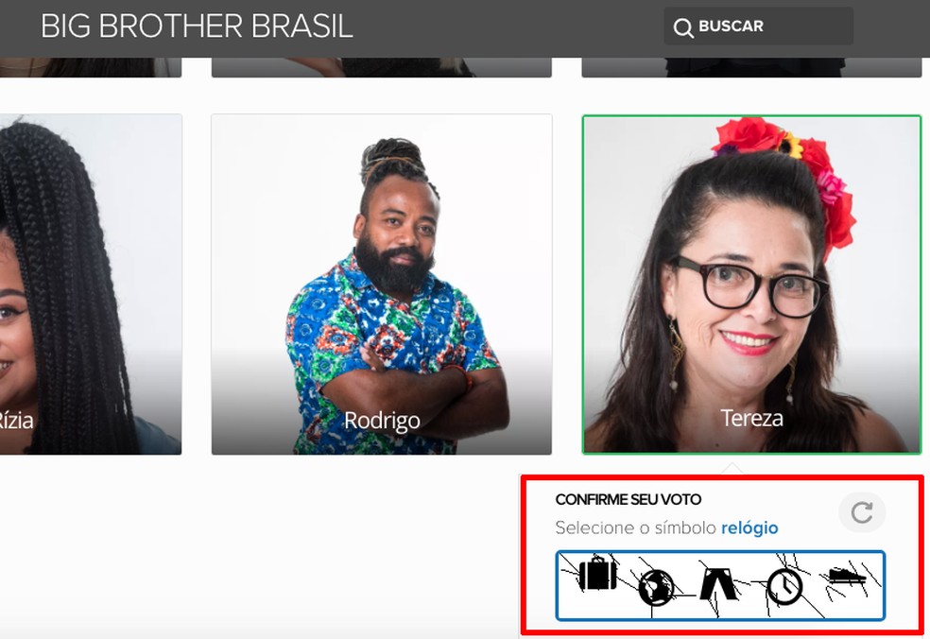Select the partially visible card above Rízia
930x639 pixels.
tap(90, 68)
